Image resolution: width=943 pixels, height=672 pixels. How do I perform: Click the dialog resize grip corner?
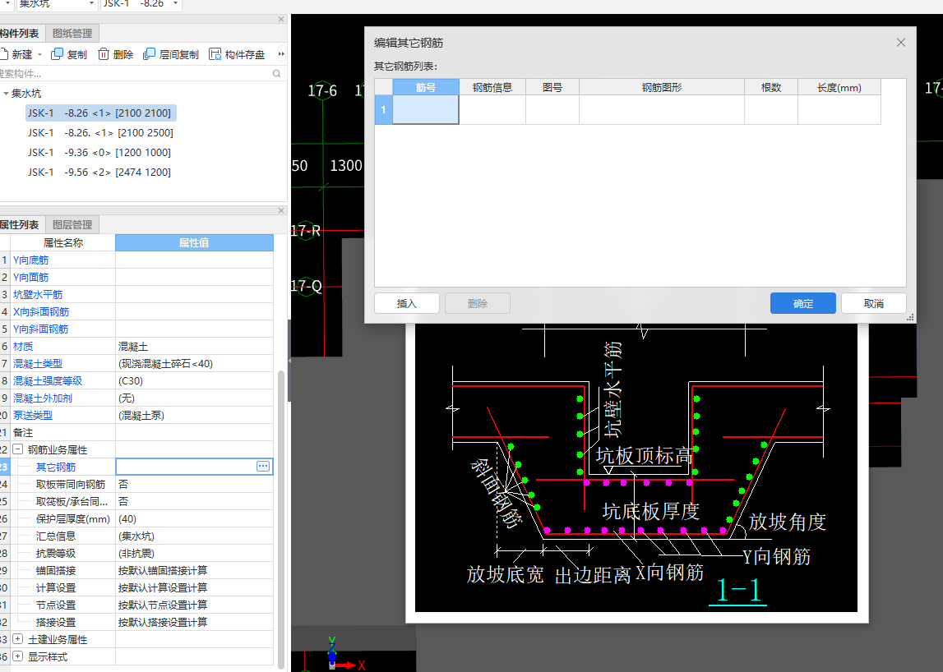point(910,317)
